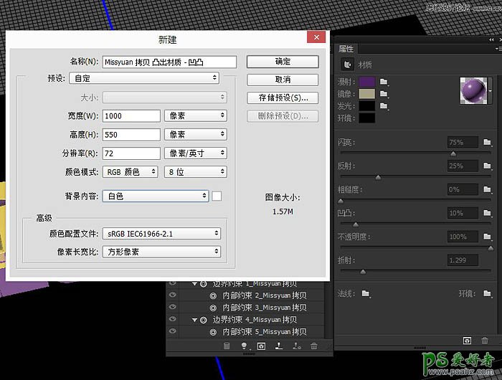Expand the 背景内容 background contents dropdown
This screenshot has width=502, height=380.
(155, 196)
